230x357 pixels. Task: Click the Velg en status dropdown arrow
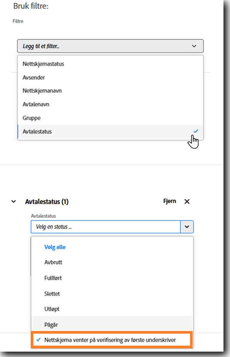tap(187, 227)
